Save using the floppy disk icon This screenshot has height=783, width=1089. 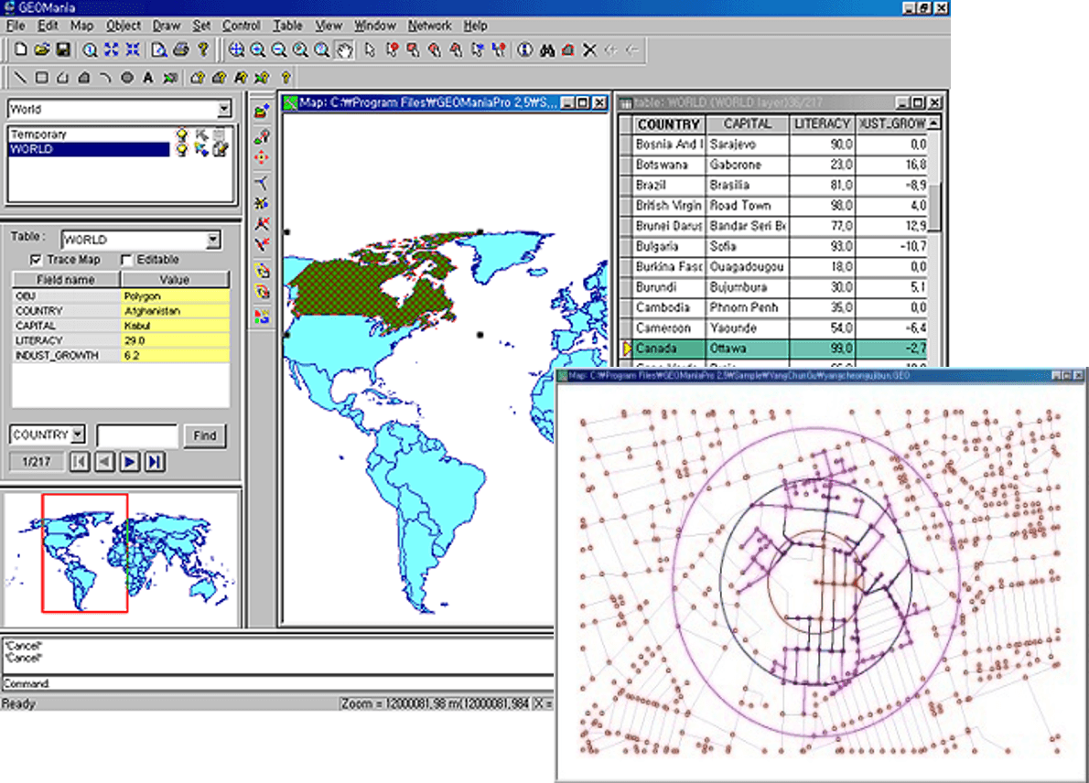[x=62, y=49]
